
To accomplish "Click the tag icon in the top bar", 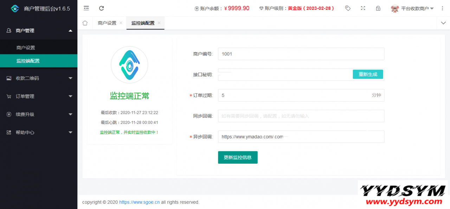I will (348, 8).
